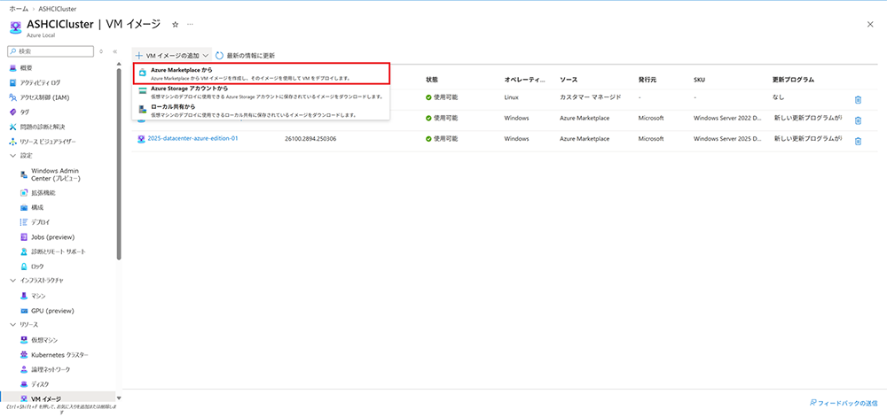Open Jobs (preview) page

pos(52,237)
